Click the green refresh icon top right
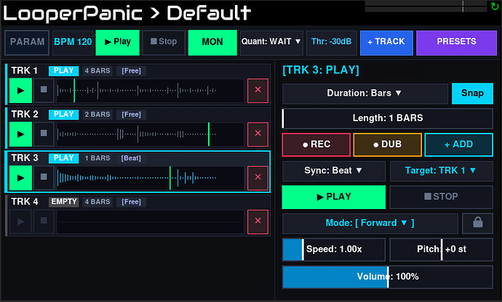Screen dimensions: 502x302 (495, 6)
